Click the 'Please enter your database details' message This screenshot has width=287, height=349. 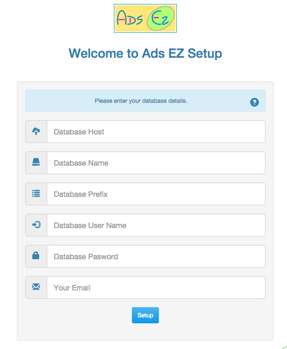click(x=141, y=101)
